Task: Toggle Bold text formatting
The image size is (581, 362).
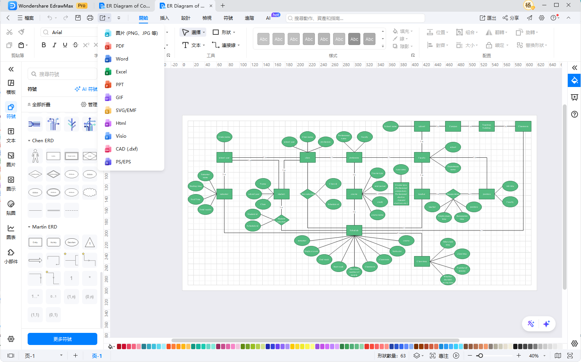Action: 44,45
